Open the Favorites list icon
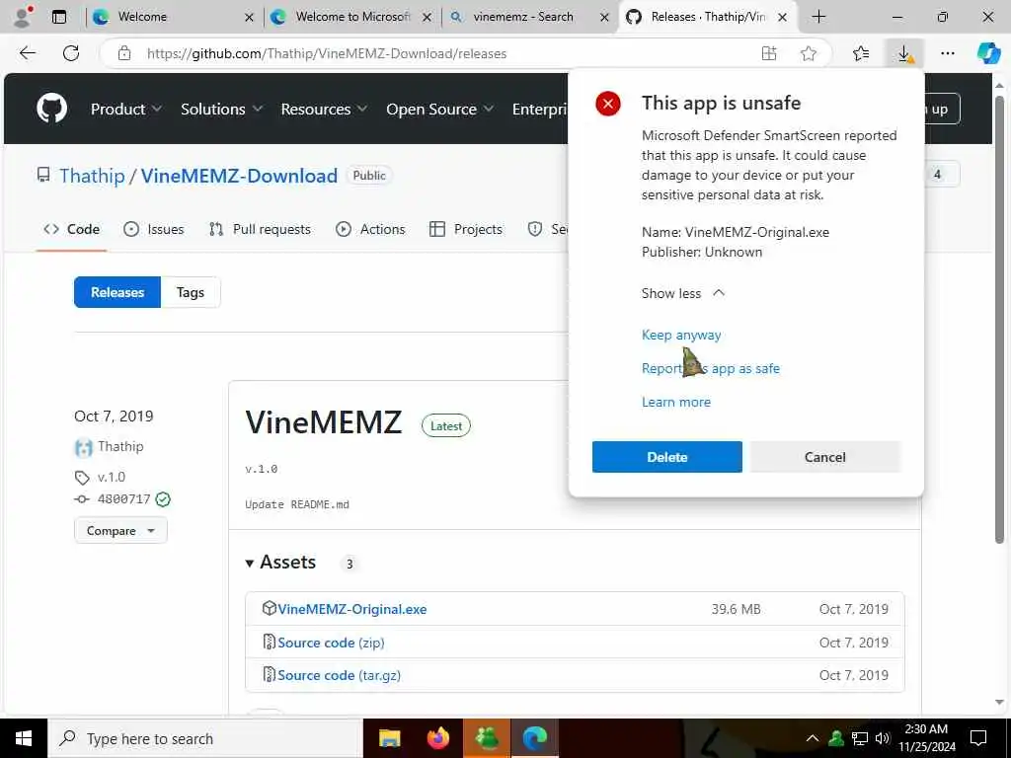This screenshot has width=1011, height=758. point(861,53)
